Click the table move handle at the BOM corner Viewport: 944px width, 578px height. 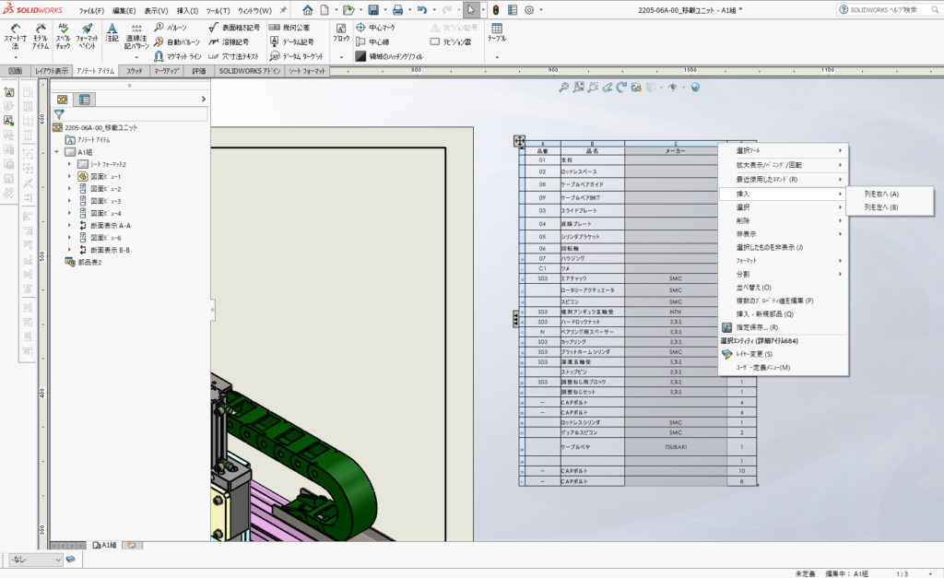(x=519, y=141)
